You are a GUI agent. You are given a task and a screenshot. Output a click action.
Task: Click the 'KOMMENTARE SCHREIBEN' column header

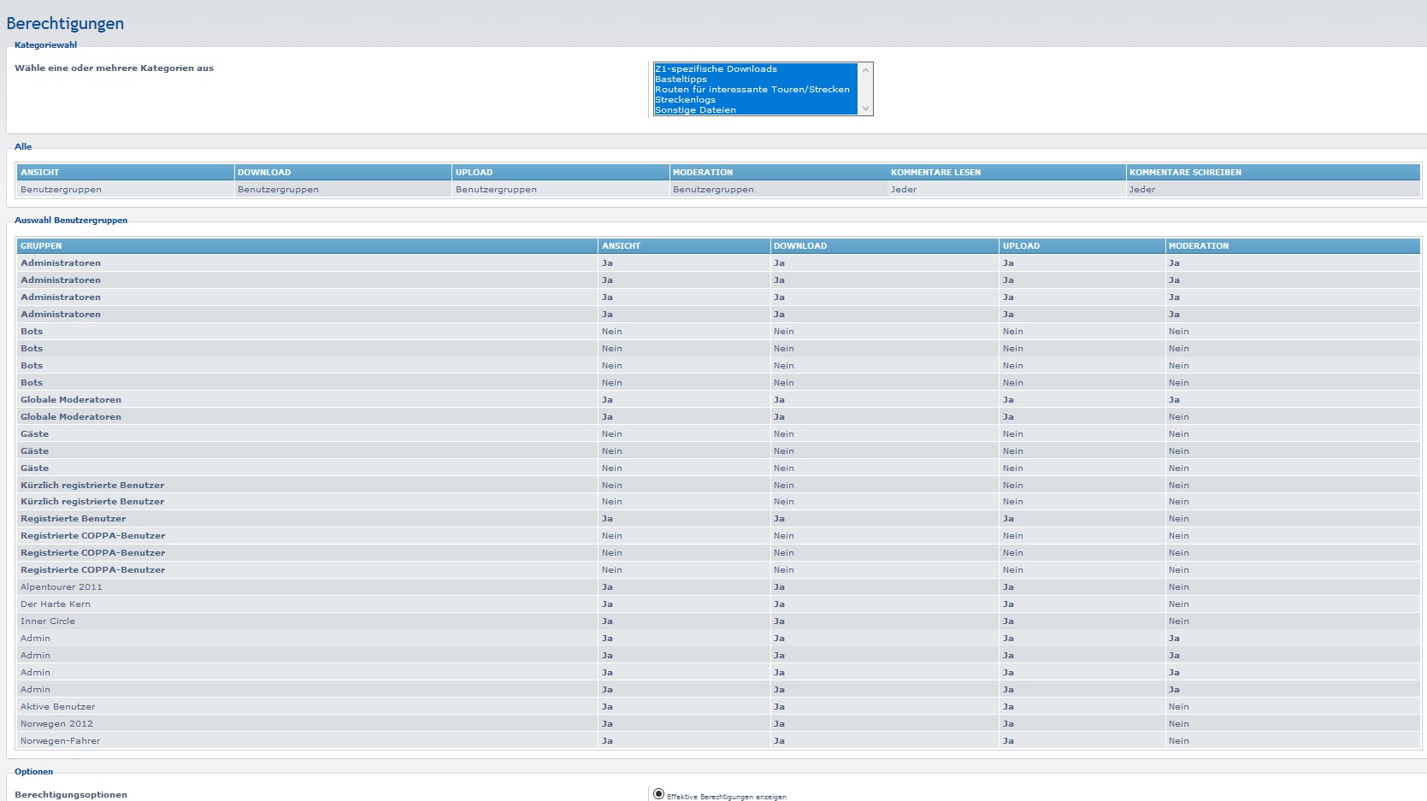(1185, 173)
